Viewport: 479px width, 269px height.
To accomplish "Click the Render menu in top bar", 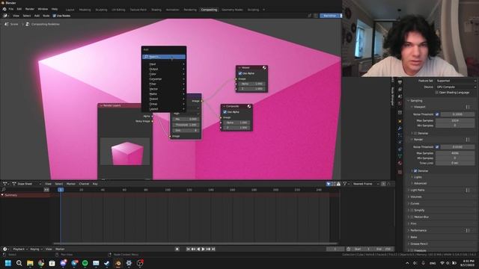I will pyautogui.click(x=30, y=9).
